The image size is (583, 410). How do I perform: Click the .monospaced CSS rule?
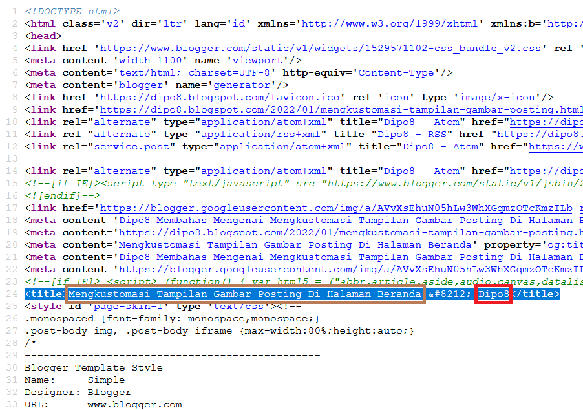click(x=172, y=319)
